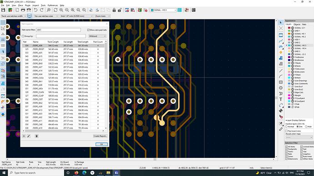This screenshot has width=314, height=176.
Task: Open Zoom Auto dropdown
Action: pyautogui.click(x=102, y=16)
